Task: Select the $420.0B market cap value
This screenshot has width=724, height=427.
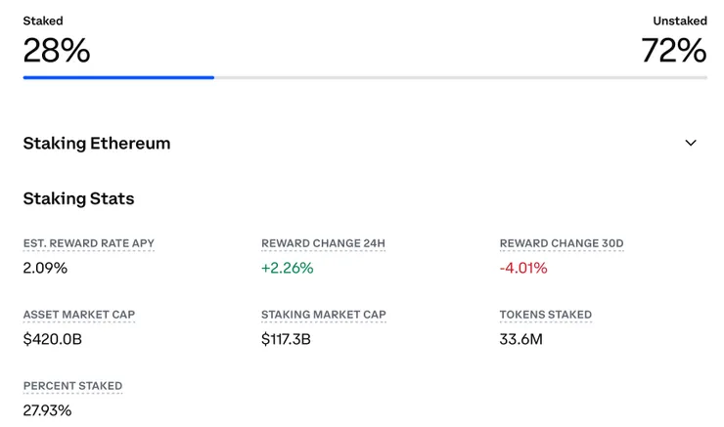Action: (53, 339)
